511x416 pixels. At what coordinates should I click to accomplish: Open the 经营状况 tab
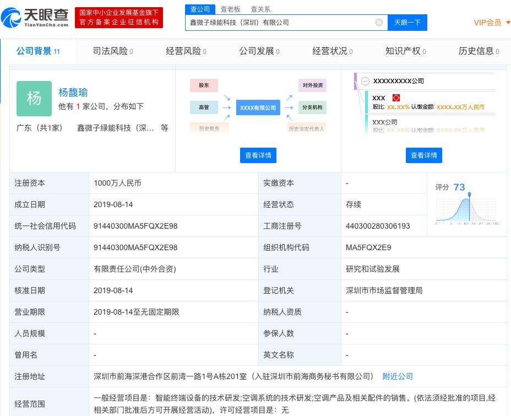pos(333,51)
